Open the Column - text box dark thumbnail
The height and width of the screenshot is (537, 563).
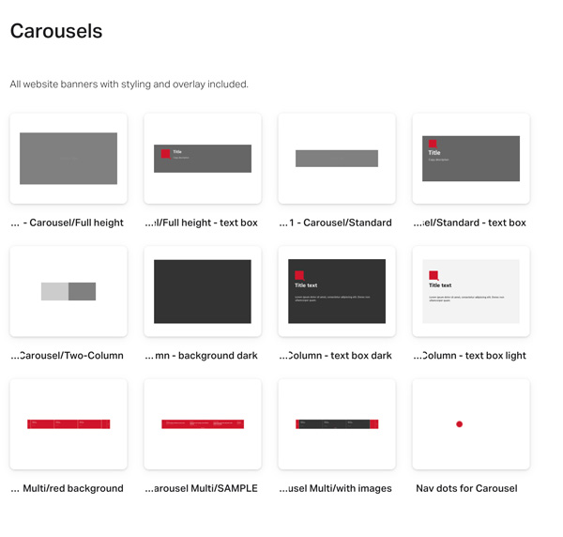337,291
